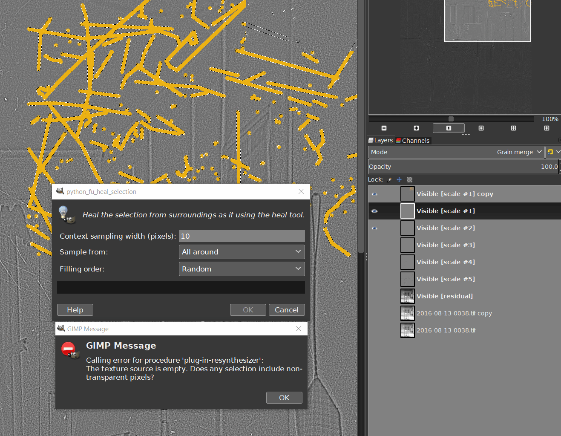Enable lock pixels paintbrush icon

click(389, 180)
